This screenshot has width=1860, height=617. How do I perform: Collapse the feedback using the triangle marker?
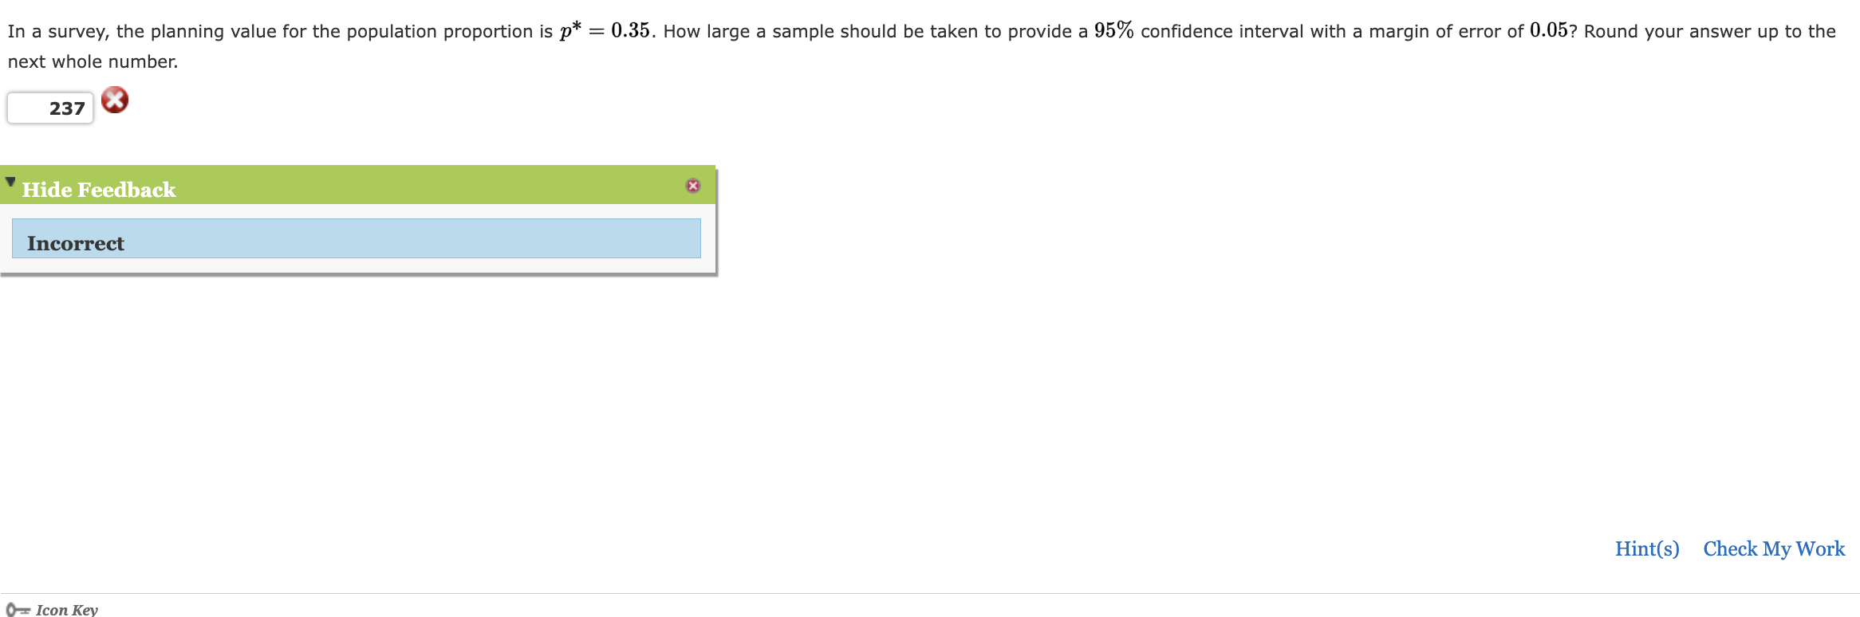pyautogui.click(x=9, y=181)
